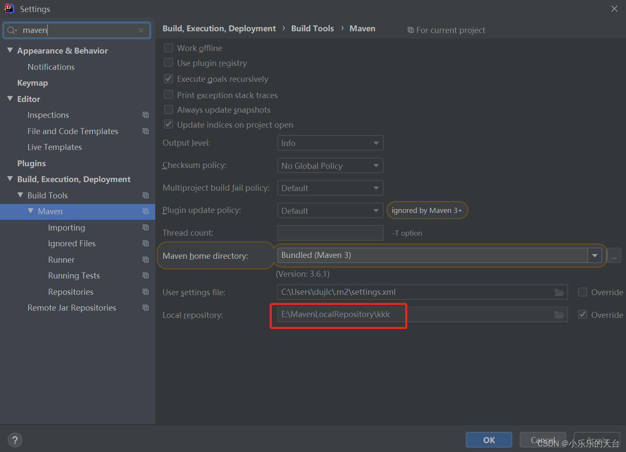Collapse Build, Execution, Deployment section

coord(10,179)
